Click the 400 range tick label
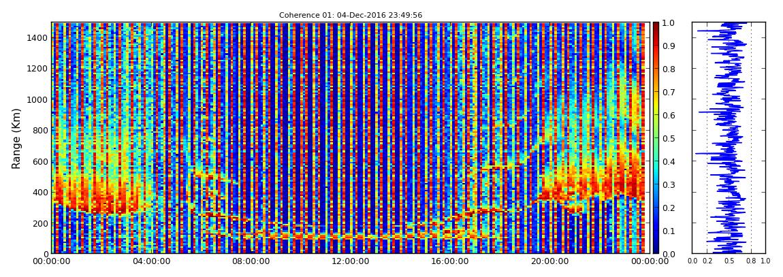Screen dimensions: 783x277 tap(40, 192)
